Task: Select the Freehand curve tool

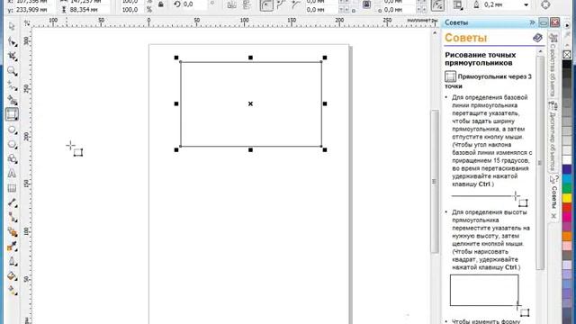Action: coord(12,85)
